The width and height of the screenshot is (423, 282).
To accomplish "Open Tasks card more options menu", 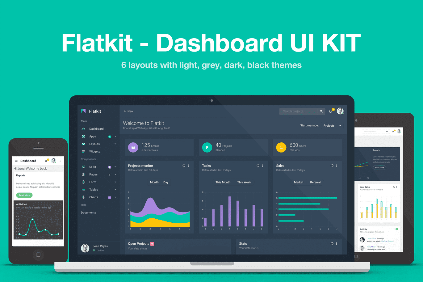I will click(x=263, y=166).
